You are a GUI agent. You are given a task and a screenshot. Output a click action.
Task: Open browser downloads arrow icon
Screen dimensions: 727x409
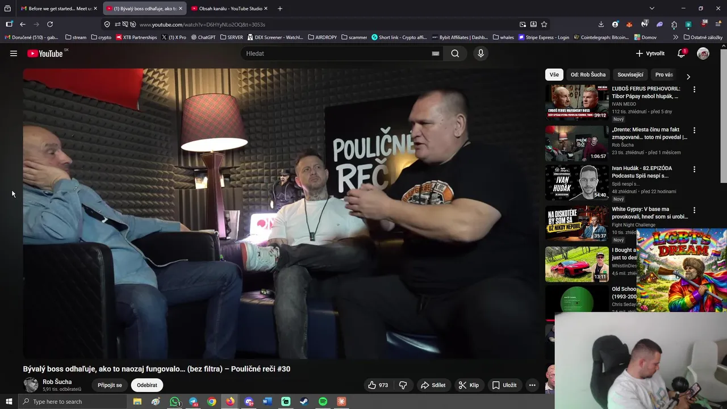coord(601,24)
